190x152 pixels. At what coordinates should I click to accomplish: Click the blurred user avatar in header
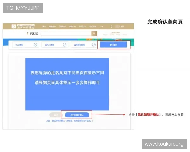[117, 26]
